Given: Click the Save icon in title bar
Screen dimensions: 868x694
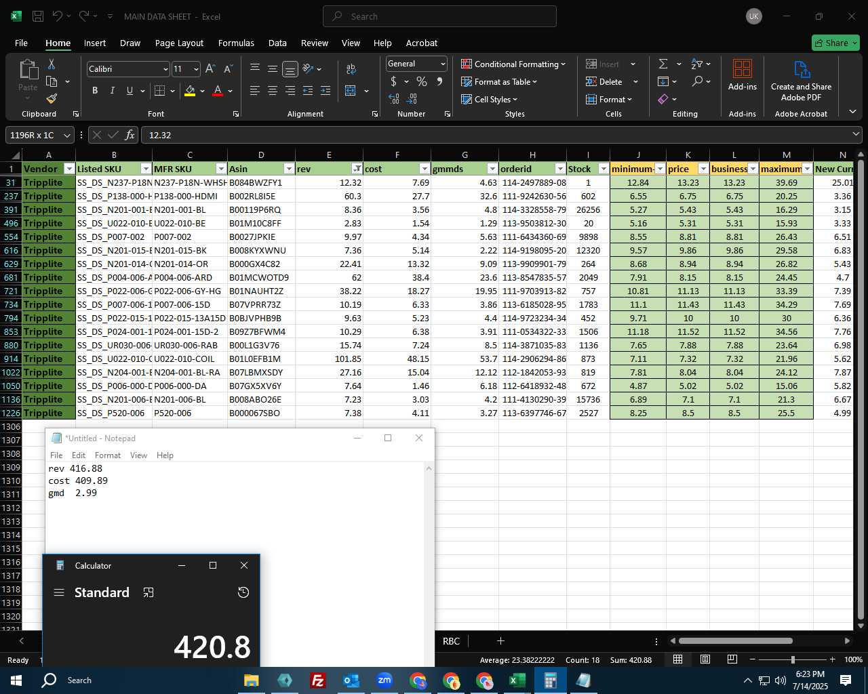Looking at the screenshot, I should click(38, 16).
